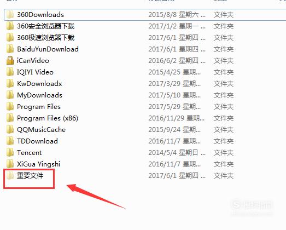This screenshot has height=230, width=286.
Task: Click the QQMusicCache folder icon
Action: coord(10,130)
